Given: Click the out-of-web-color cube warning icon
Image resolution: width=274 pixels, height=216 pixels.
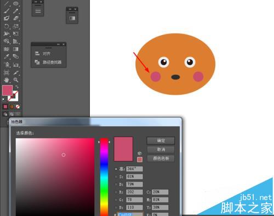Looking at the screenshot, I should [140, 153].
